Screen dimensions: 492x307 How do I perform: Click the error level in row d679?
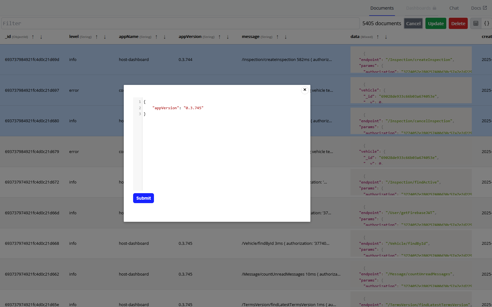[74, 151]
